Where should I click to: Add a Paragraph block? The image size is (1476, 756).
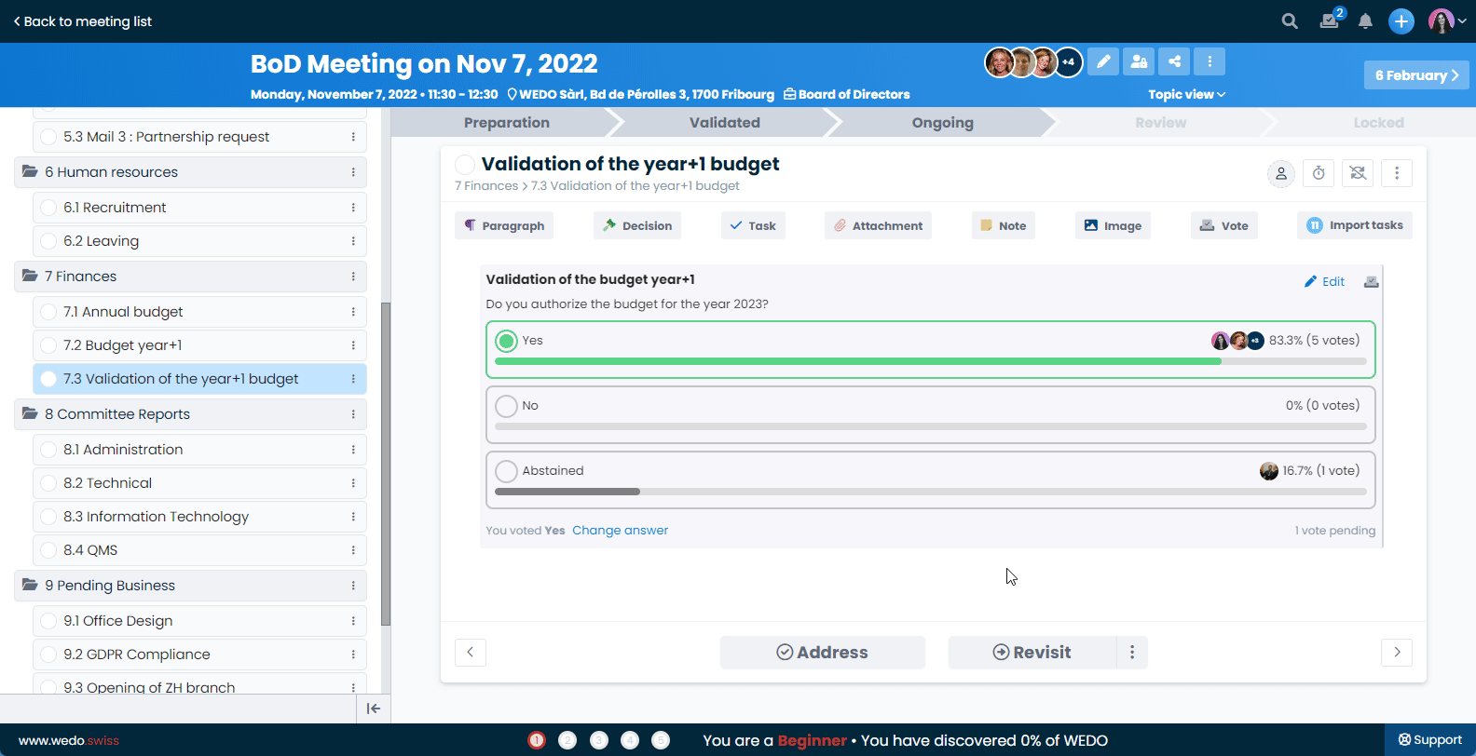click(x=504, y=225)
